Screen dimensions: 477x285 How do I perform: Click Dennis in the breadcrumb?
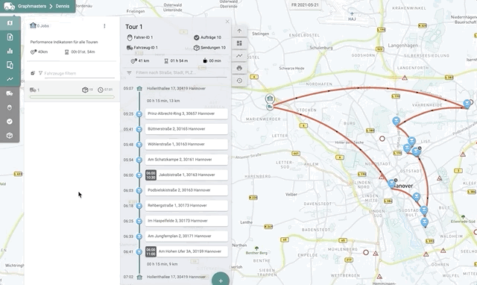(x=63, y=6)
